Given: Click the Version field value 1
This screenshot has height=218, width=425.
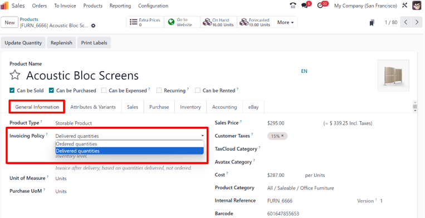Looking at the screenshot, I should point(382,201).
